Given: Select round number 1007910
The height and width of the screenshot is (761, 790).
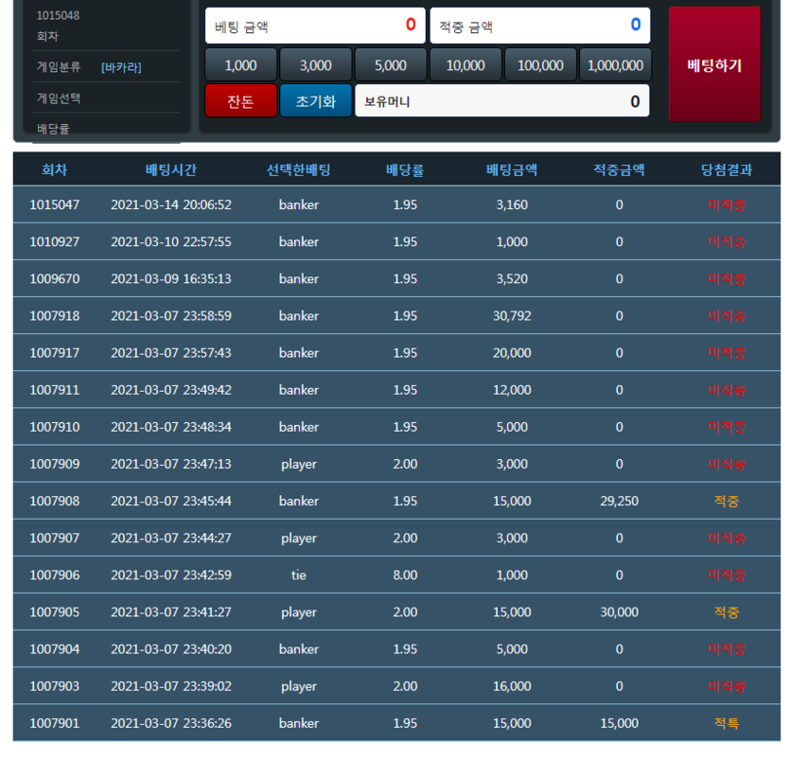Looking at the screenshot, I should 55,427.
